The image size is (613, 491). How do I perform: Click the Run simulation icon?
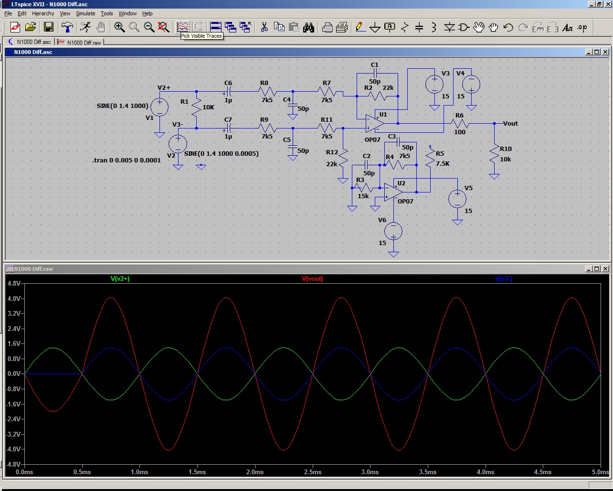(x=85, y=27)
